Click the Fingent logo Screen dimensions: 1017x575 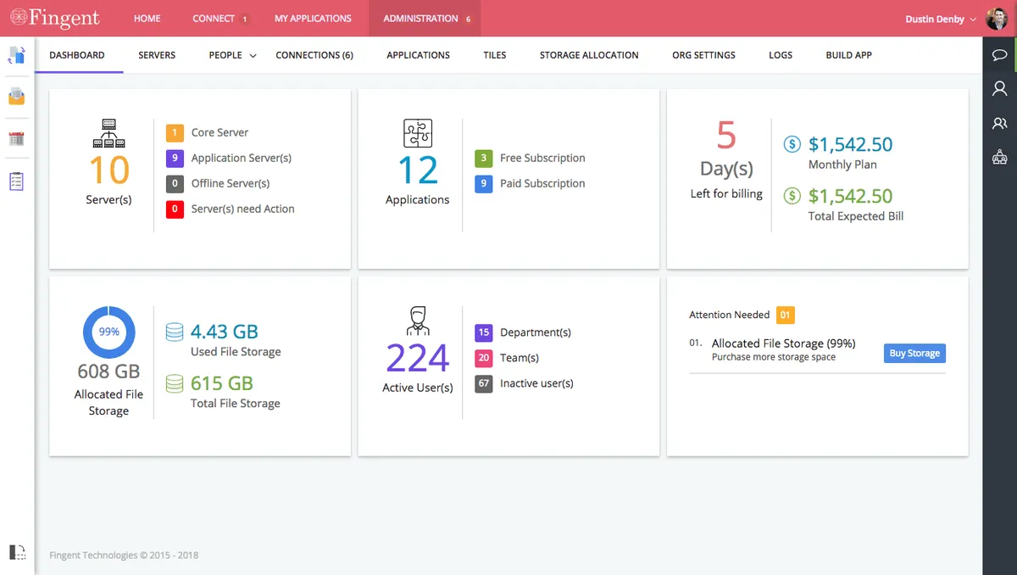(55, 18)
